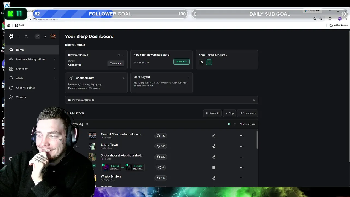Click the Blerp logo icon
Viewport: 350px width, 197px height.
[11, 36]
